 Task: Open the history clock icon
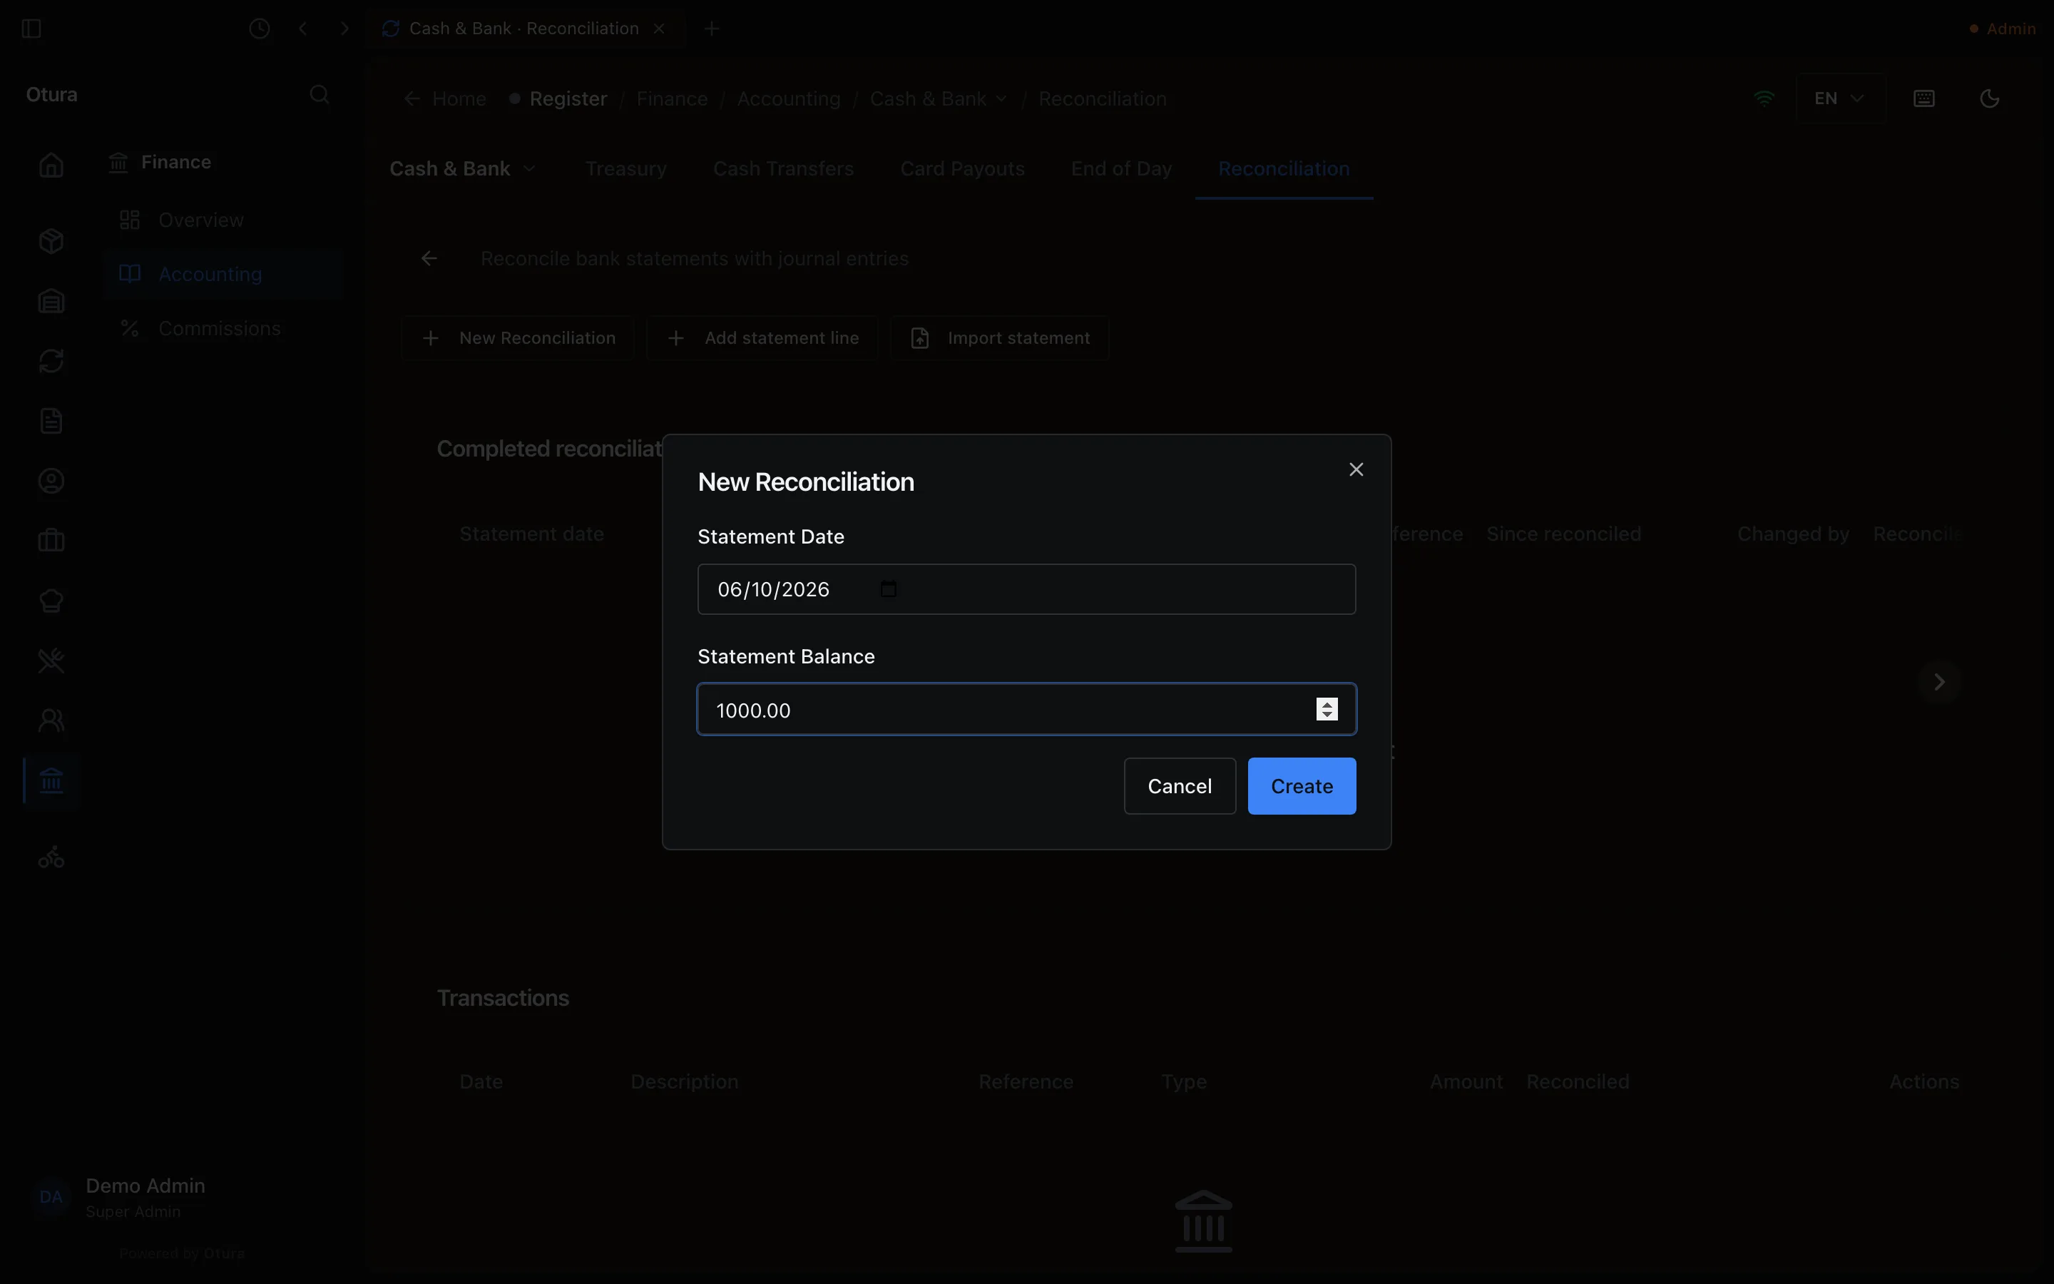pyautogui.click(x=260, y=29)
